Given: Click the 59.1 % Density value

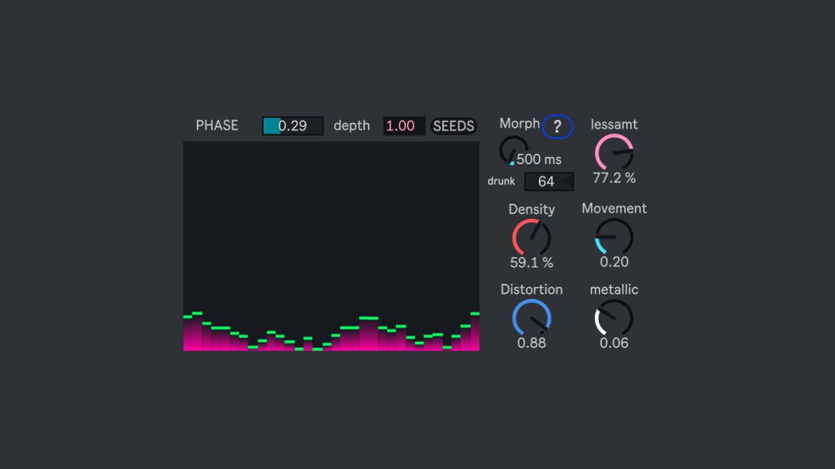Looking at the screenshot, I should coord(531,263).
